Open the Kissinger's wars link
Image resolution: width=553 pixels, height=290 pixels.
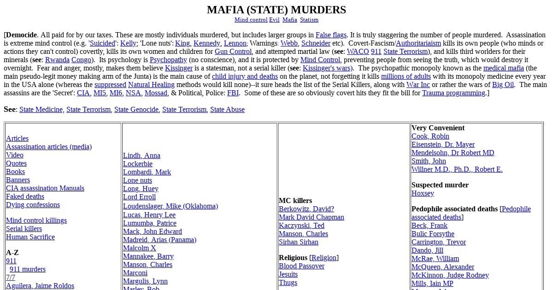pos(327,68)
